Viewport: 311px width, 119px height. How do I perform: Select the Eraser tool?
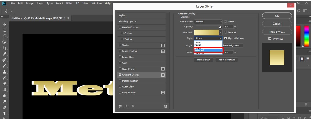pyautogui.click(x=4, y=83)
